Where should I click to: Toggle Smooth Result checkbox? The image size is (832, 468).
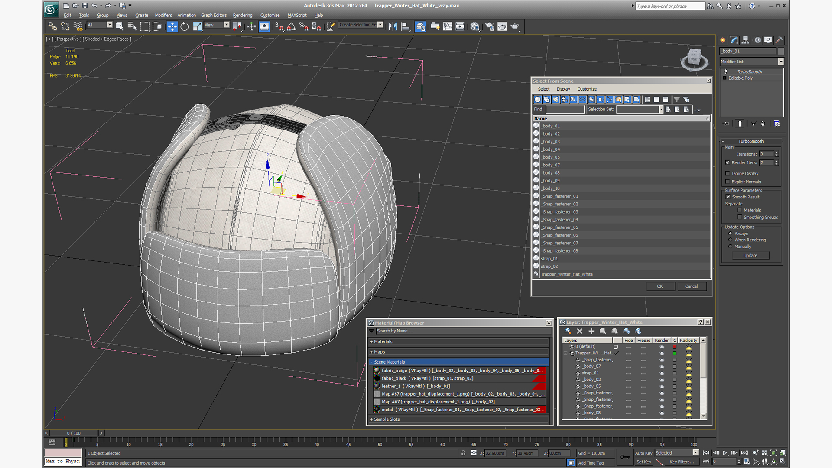pyautogui.click(x=728, y=197)
